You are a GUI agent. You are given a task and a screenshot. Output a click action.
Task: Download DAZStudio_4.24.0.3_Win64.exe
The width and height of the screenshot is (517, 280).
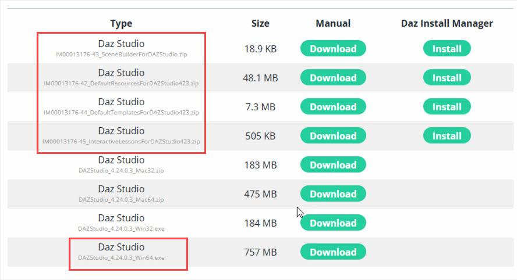pyautogui.click(x=333, y=252)
